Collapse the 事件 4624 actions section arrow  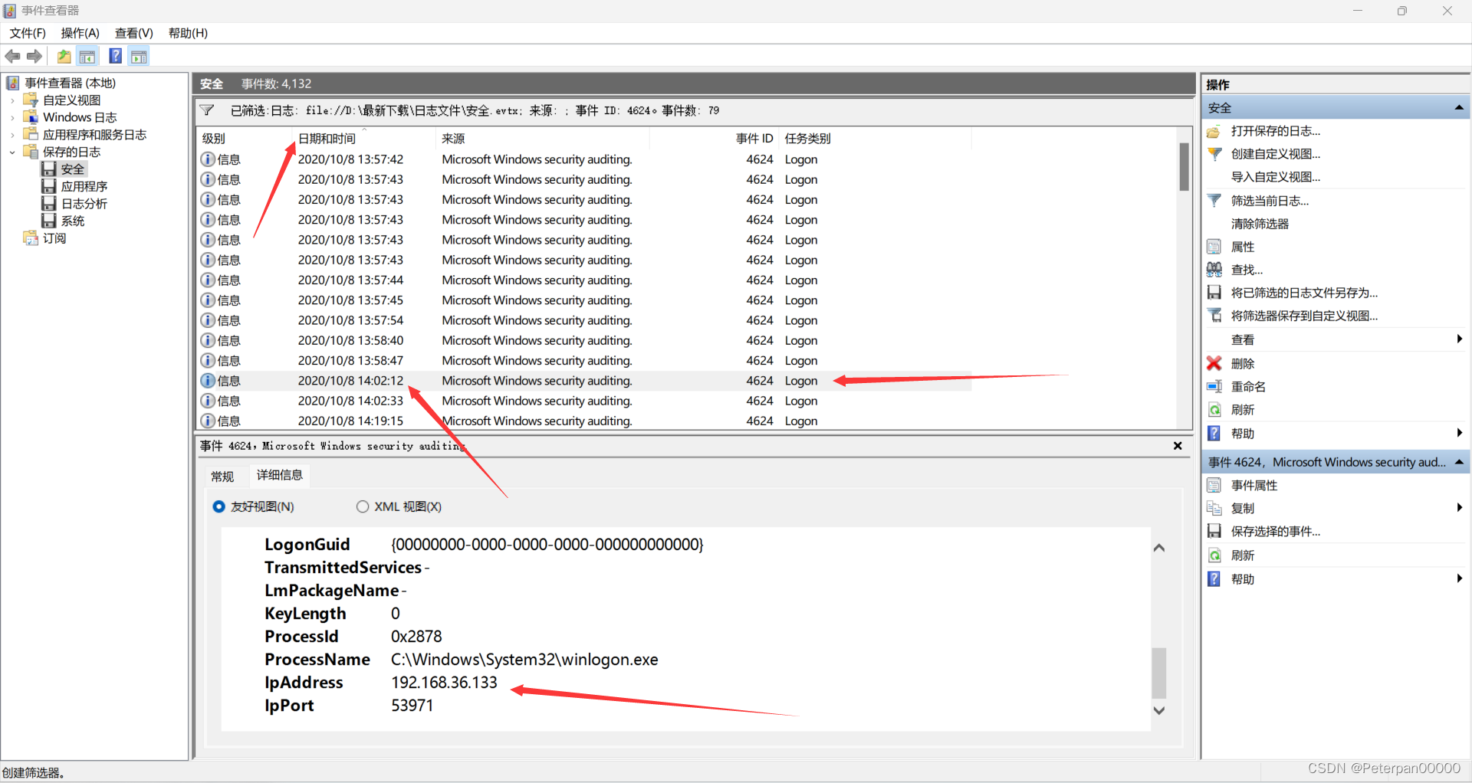(x=1459, y=462)
